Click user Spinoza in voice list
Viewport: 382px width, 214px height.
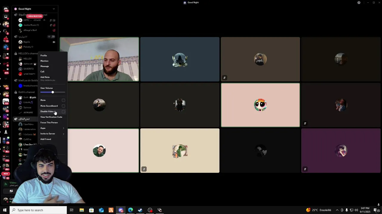[27, 107]
